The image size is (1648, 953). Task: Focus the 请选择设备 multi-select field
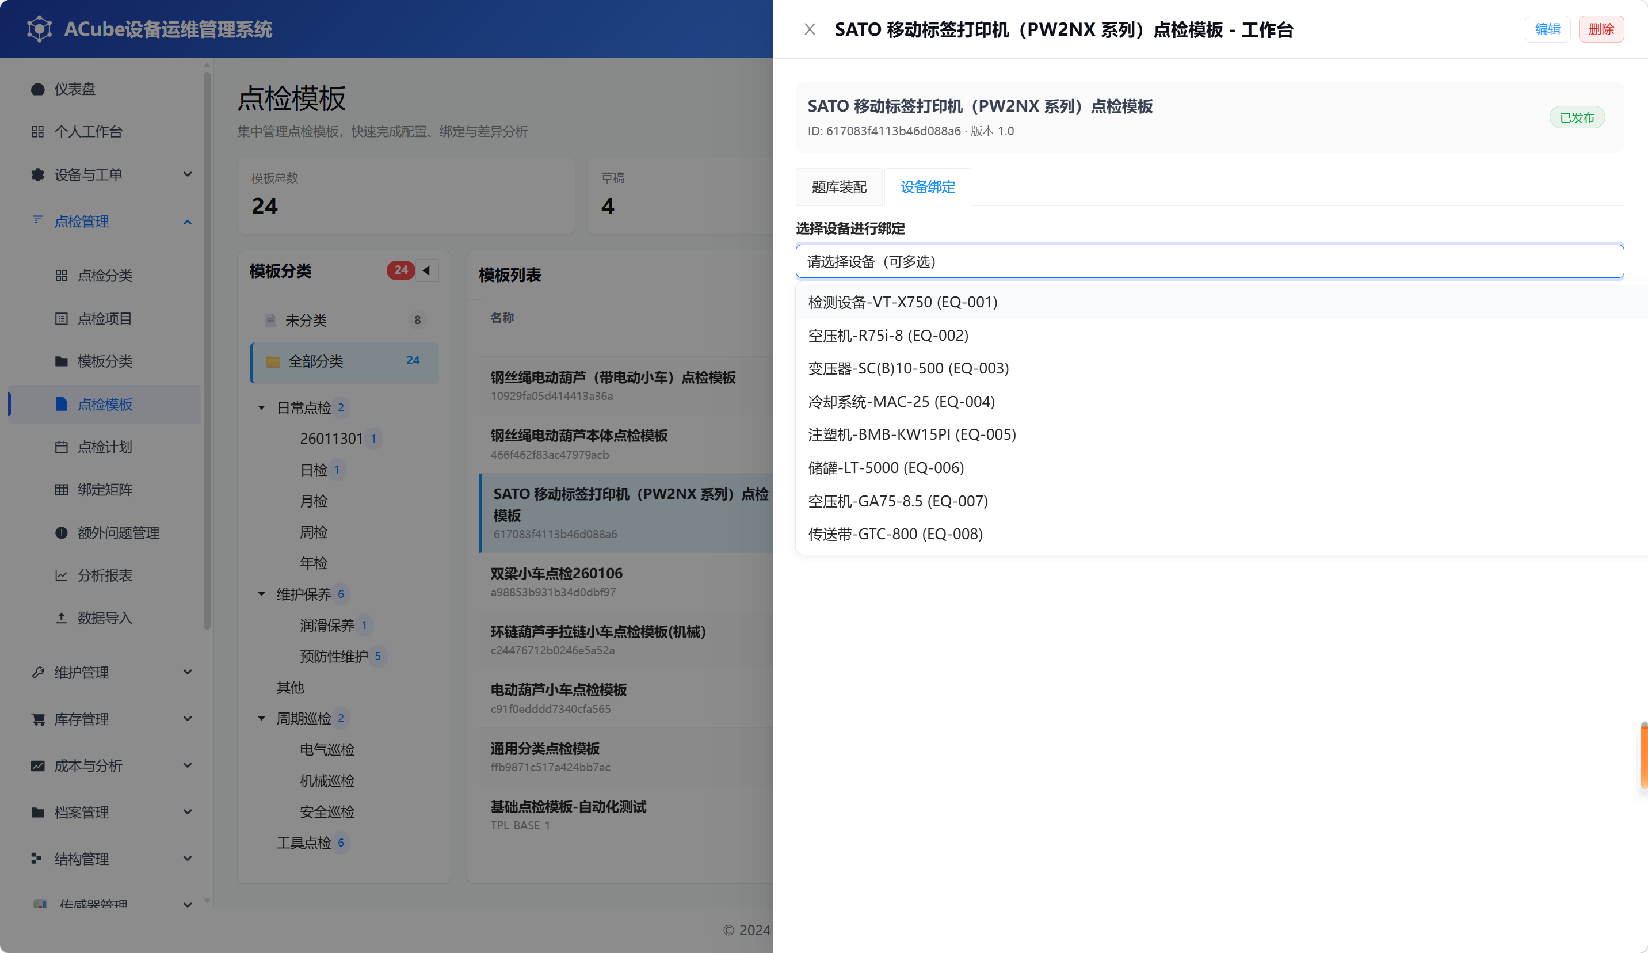click(1209, 262)
